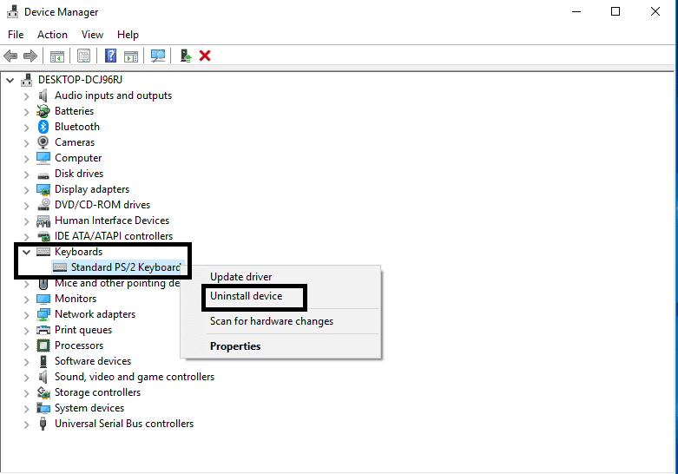Click the Computer monitor icon in tree

point(43,158)
